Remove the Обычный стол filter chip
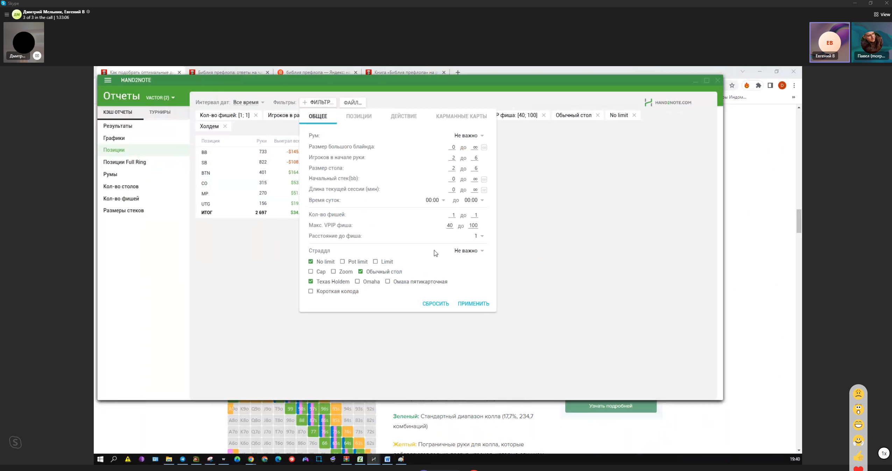The width and height of the screenshot is (892, 471). tap(598, 115)
